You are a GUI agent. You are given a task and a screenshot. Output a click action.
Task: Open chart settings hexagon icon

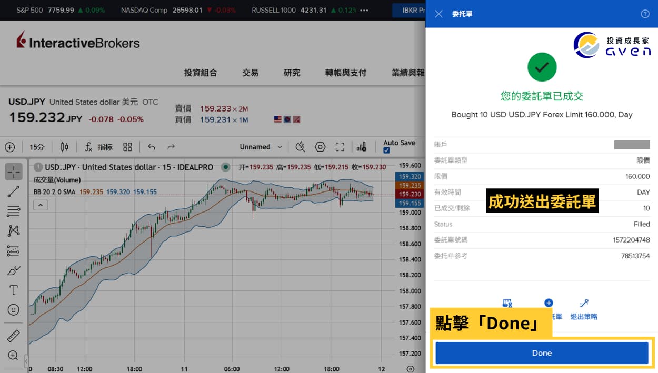[320, 147]
